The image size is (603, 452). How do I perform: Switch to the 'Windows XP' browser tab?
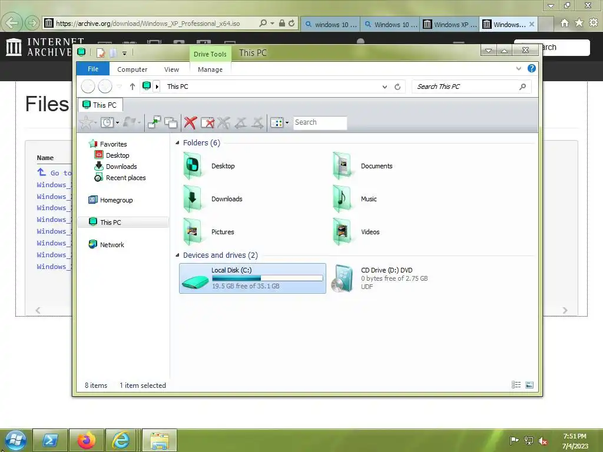pos(450,24)
